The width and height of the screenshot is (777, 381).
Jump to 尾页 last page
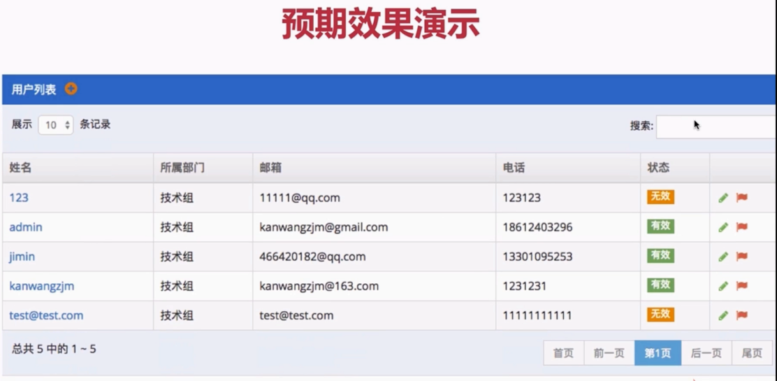(752, 353)
